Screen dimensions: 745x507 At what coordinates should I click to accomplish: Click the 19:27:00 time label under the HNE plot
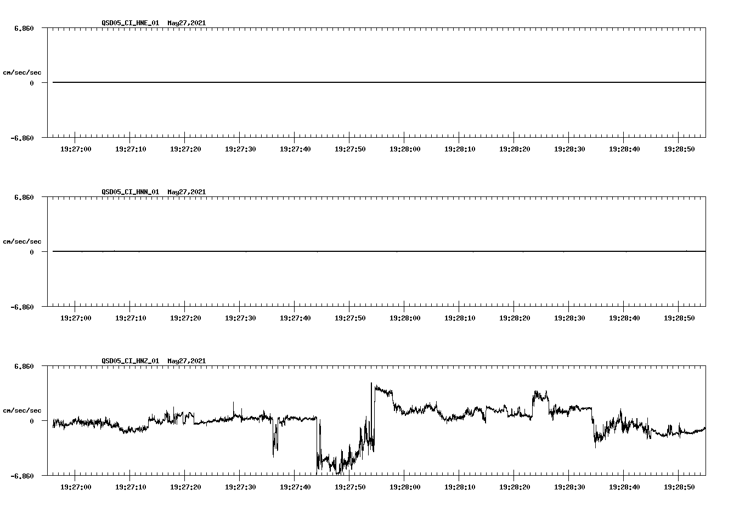coord(76,149)
